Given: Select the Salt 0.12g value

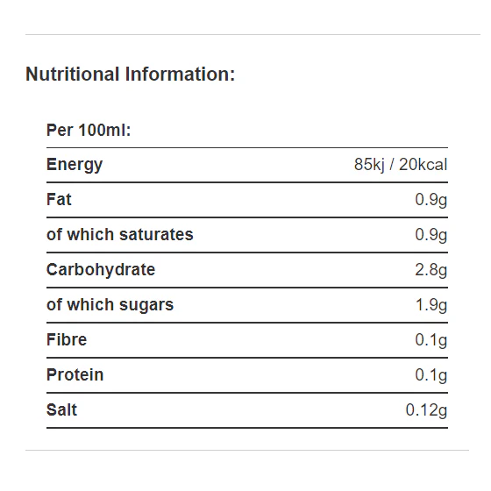Looking at the screenshot, I should point(426,410).
